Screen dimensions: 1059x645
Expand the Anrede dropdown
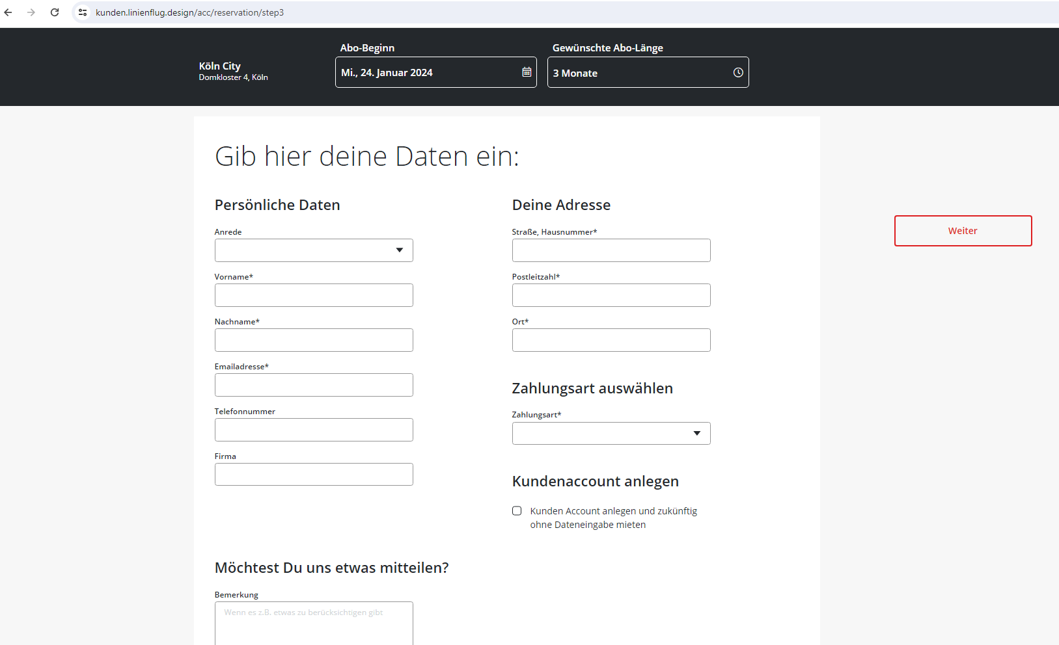(314, 250)
